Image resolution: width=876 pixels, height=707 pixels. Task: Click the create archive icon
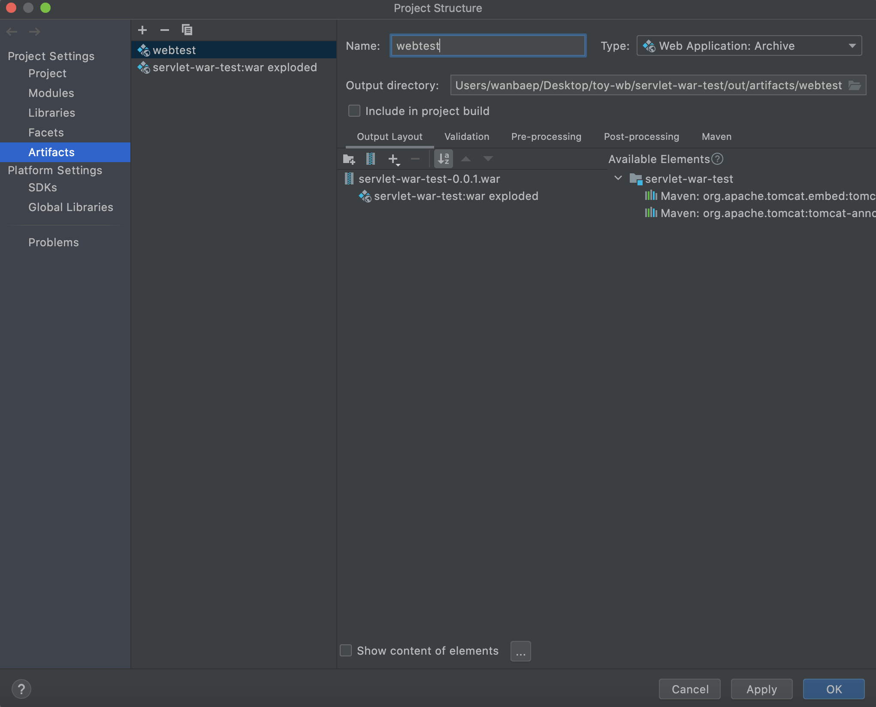coord(371,159)
